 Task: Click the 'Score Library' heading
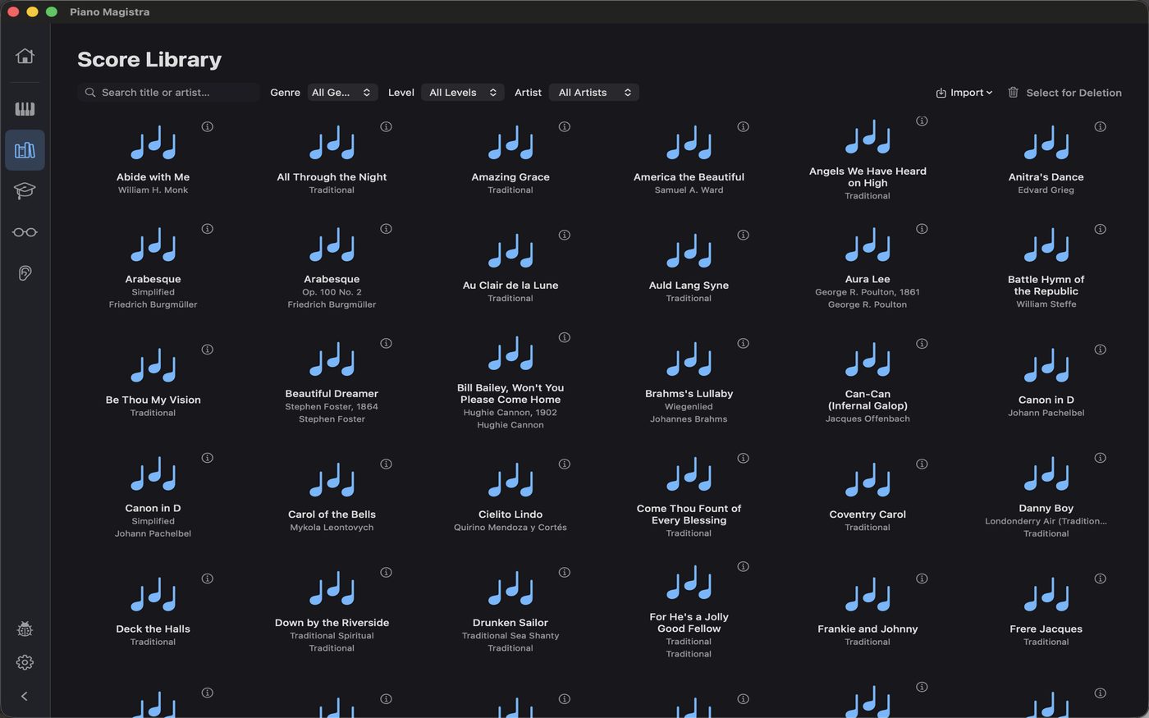pyautogui.click(x=149, y=59)
